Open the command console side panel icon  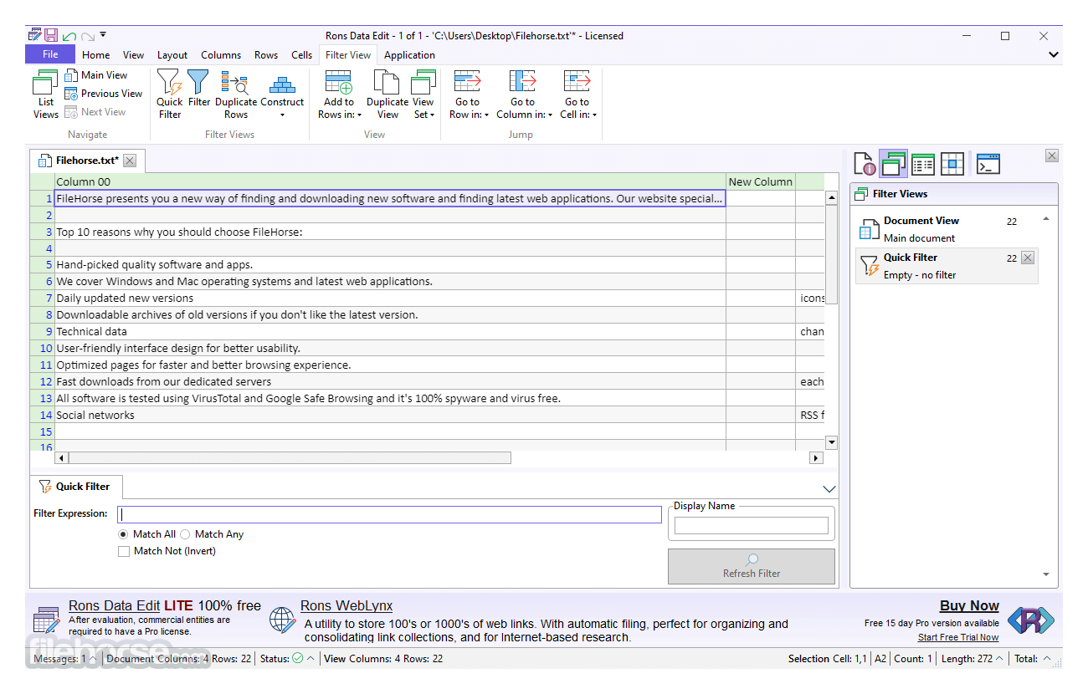pyautogui.click(x=988, y=164)
